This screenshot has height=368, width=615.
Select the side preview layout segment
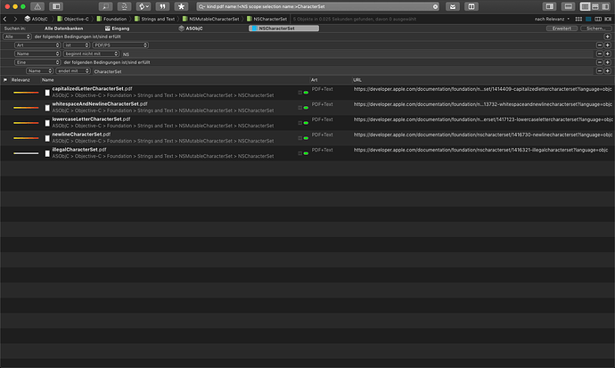[605, 6]
